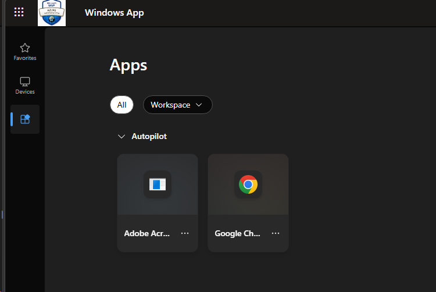This screenshot has height=292, width=436.
Task: Click the highlighted Apps sidebar icon
Action: [x=25, y=119]
